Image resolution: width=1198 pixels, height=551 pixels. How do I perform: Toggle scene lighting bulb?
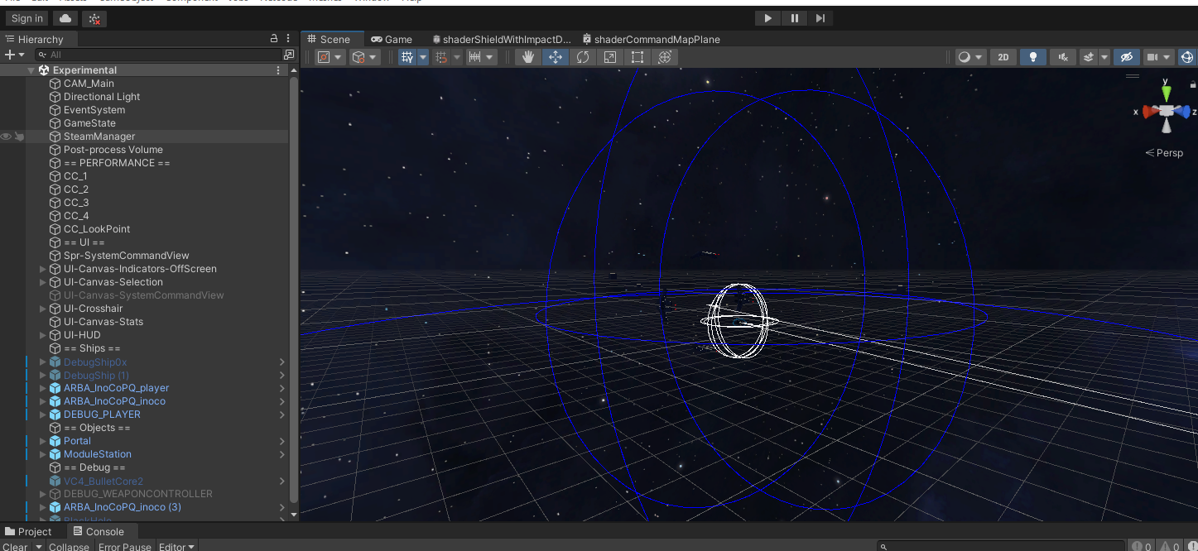(1032, 57)
